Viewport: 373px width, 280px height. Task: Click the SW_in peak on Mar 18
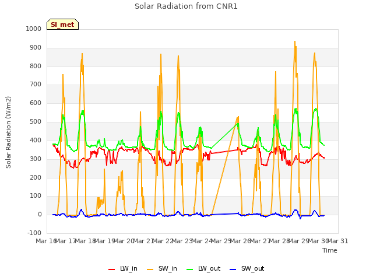point(82,54)
